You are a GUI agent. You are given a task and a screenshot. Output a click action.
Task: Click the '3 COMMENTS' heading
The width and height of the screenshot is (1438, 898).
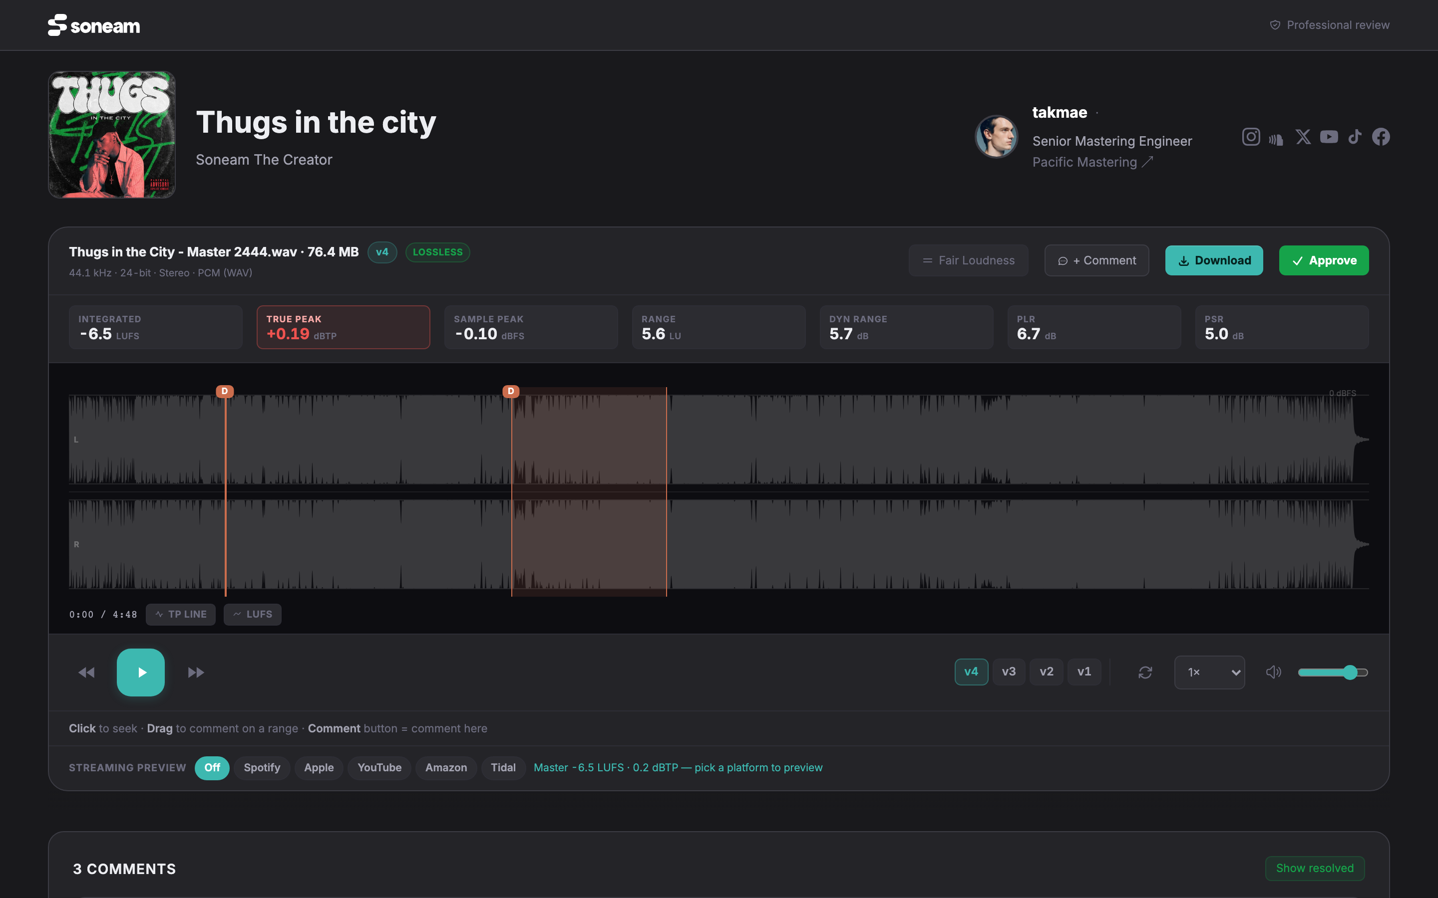pos(124,869)
